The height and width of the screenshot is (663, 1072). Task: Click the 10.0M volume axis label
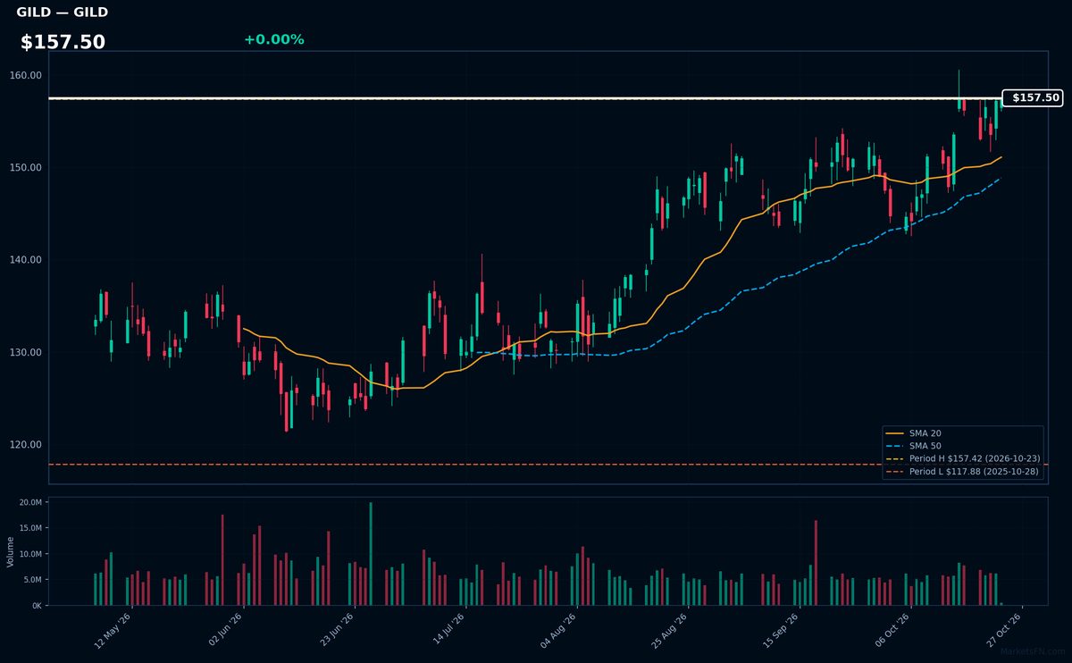30,554
